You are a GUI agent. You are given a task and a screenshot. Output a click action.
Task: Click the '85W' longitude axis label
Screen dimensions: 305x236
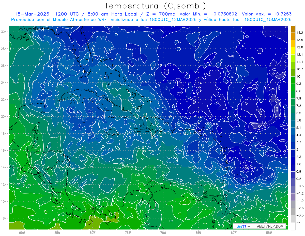[57, 233]
